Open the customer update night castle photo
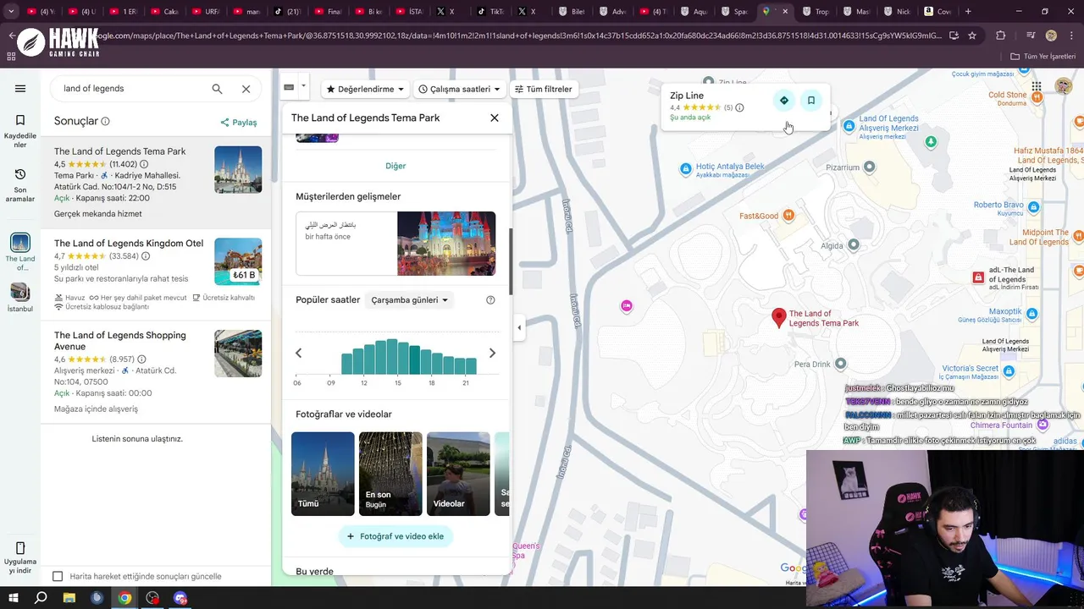The width and height of the screenshot is (1084, 609). (446, 244)
